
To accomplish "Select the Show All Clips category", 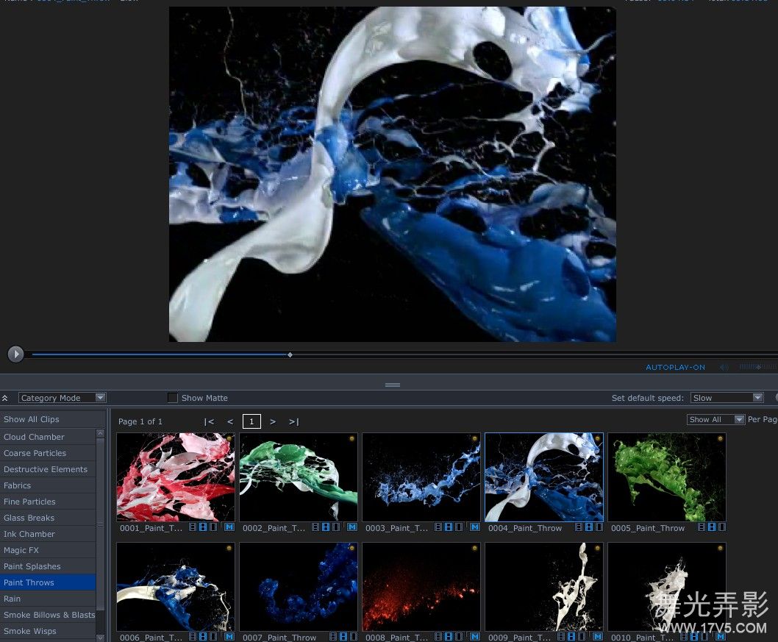I will pyautogui.click(x=53, y=419).
